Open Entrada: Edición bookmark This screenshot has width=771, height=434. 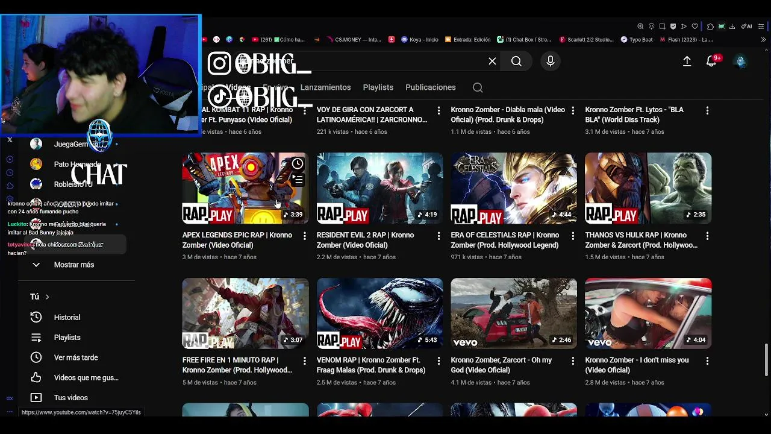tap(468, 40)
